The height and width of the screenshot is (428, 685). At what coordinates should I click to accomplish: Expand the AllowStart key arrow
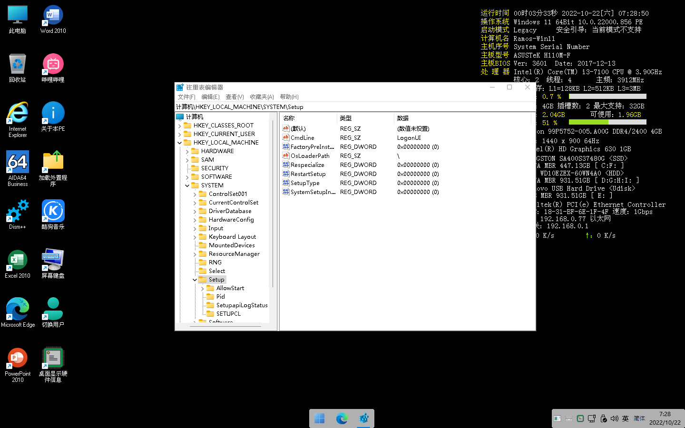tap(202, 288)
